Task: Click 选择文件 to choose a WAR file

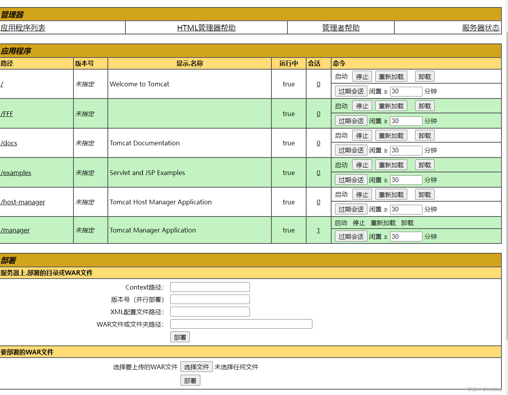Action: click(x=196, y=367)
